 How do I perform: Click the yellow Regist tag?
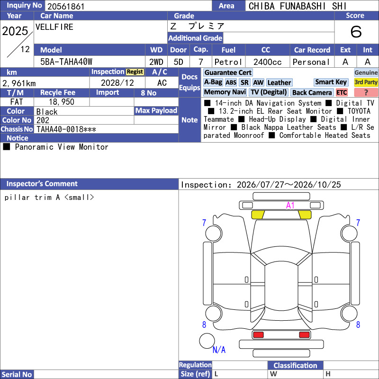135,72
